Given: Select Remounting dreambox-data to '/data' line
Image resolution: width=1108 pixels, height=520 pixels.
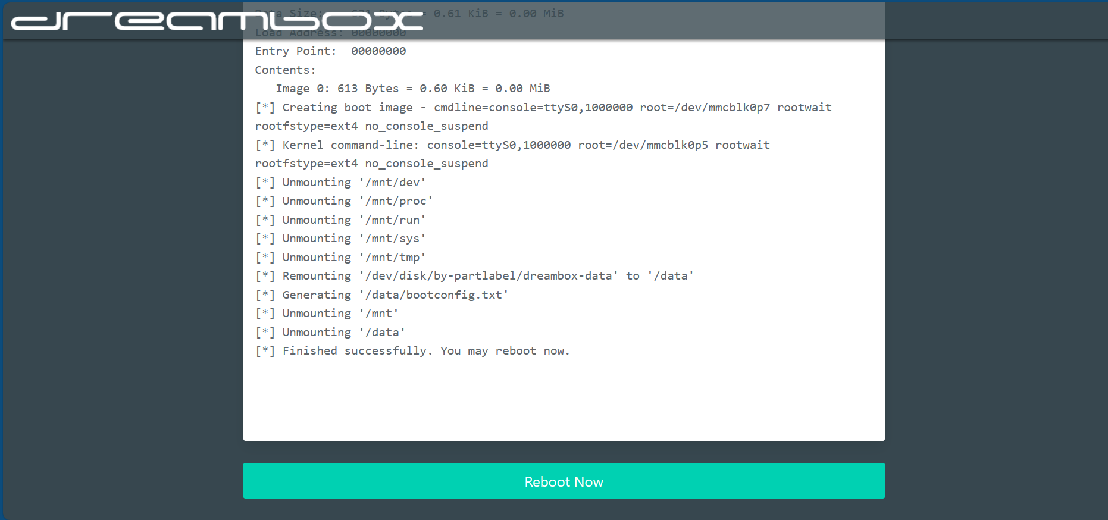Looking at the screenshot, I should [x=474, y=276].
